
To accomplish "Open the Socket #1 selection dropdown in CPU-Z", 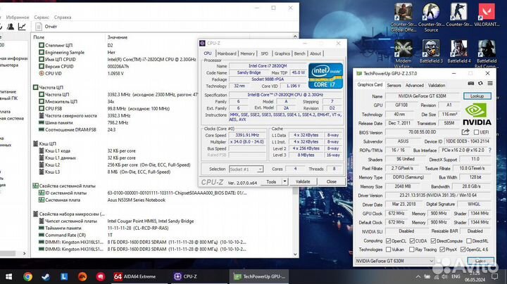I will pos(246,169).
